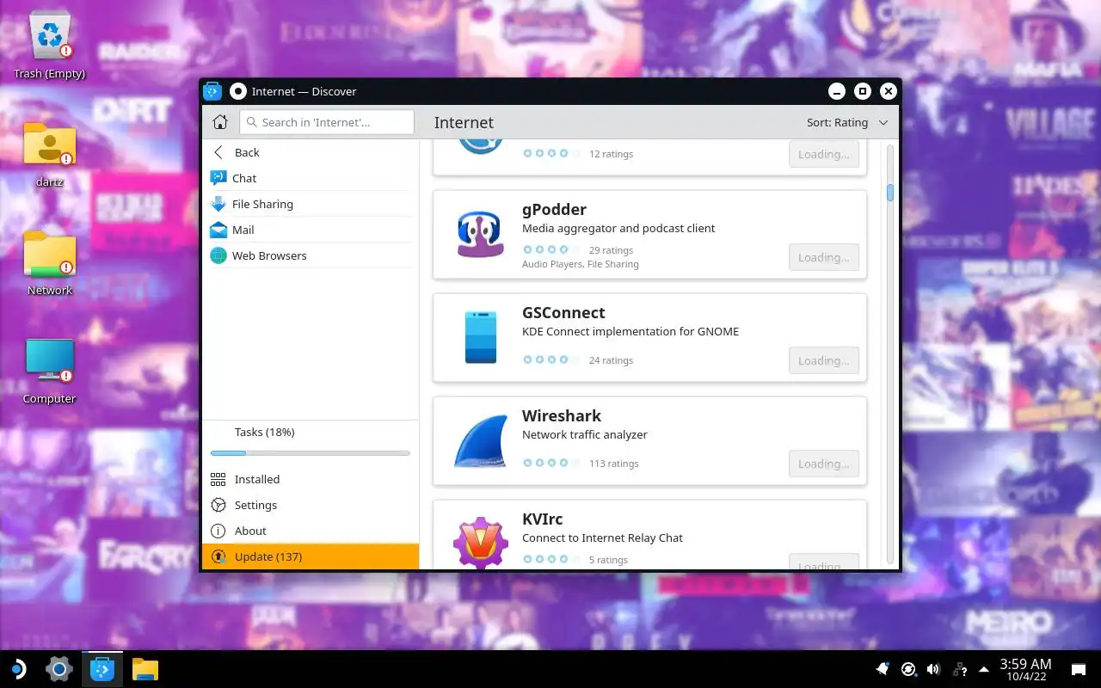Click Discover icon in window titlebar
The height and width of the screenshot is (688, 1101).
pos(212,91)
